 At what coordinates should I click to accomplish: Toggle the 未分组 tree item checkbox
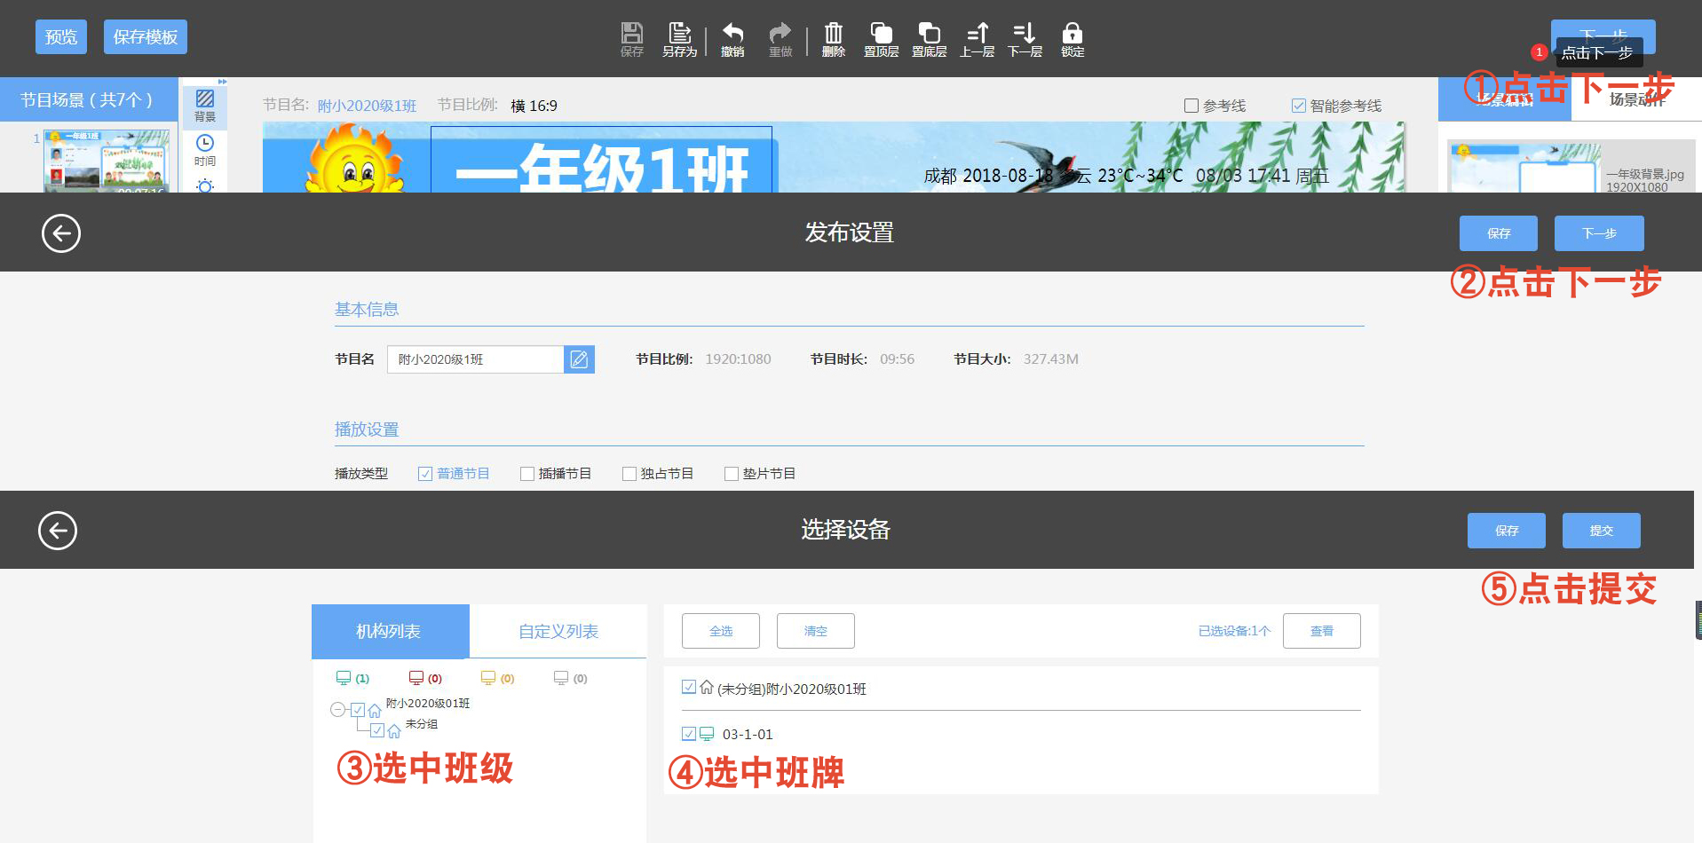(377, 730)
